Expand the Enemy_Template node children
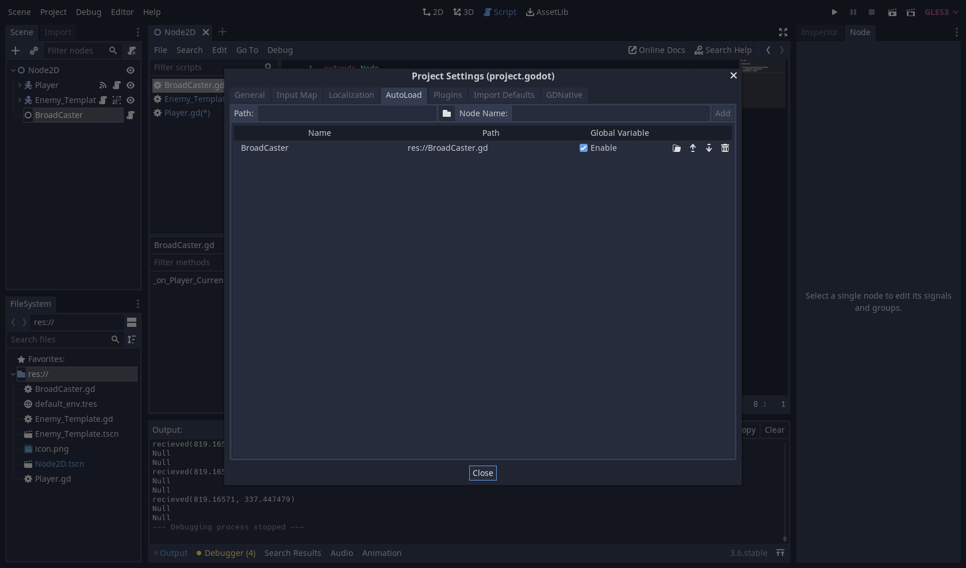 (20, 100)
